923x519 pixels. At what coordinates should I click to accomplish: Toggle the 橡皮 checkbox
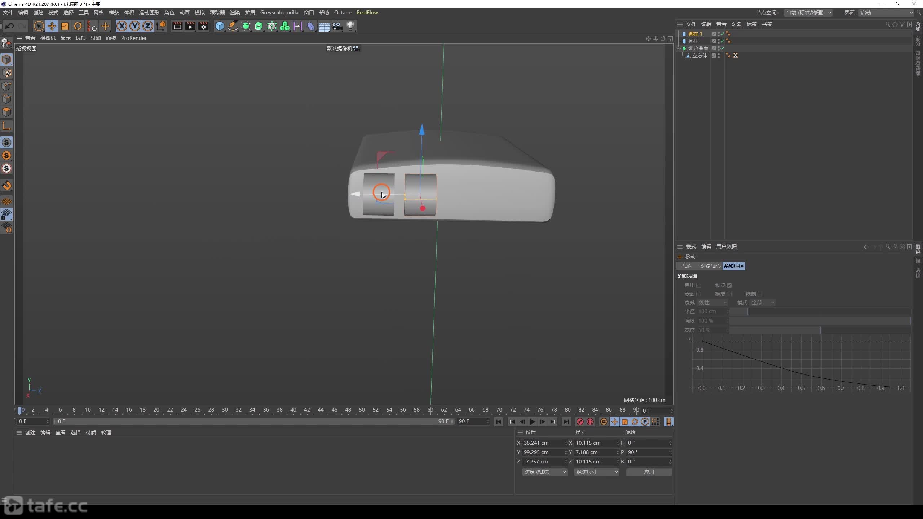click(729, 294)
